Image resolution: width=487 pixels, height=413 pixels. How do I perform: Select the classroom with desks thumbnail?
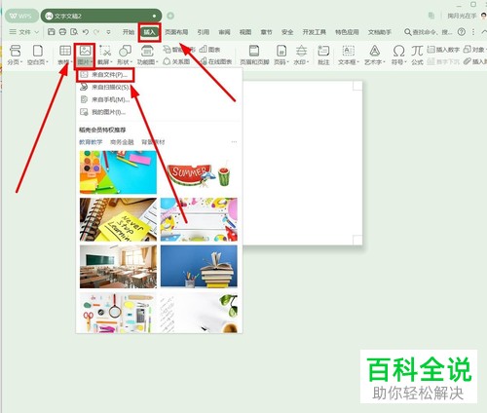click(x=118, y=267)
